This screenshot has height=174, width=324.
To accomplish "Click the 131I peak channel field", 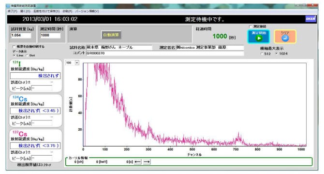I will coord(42,89).
